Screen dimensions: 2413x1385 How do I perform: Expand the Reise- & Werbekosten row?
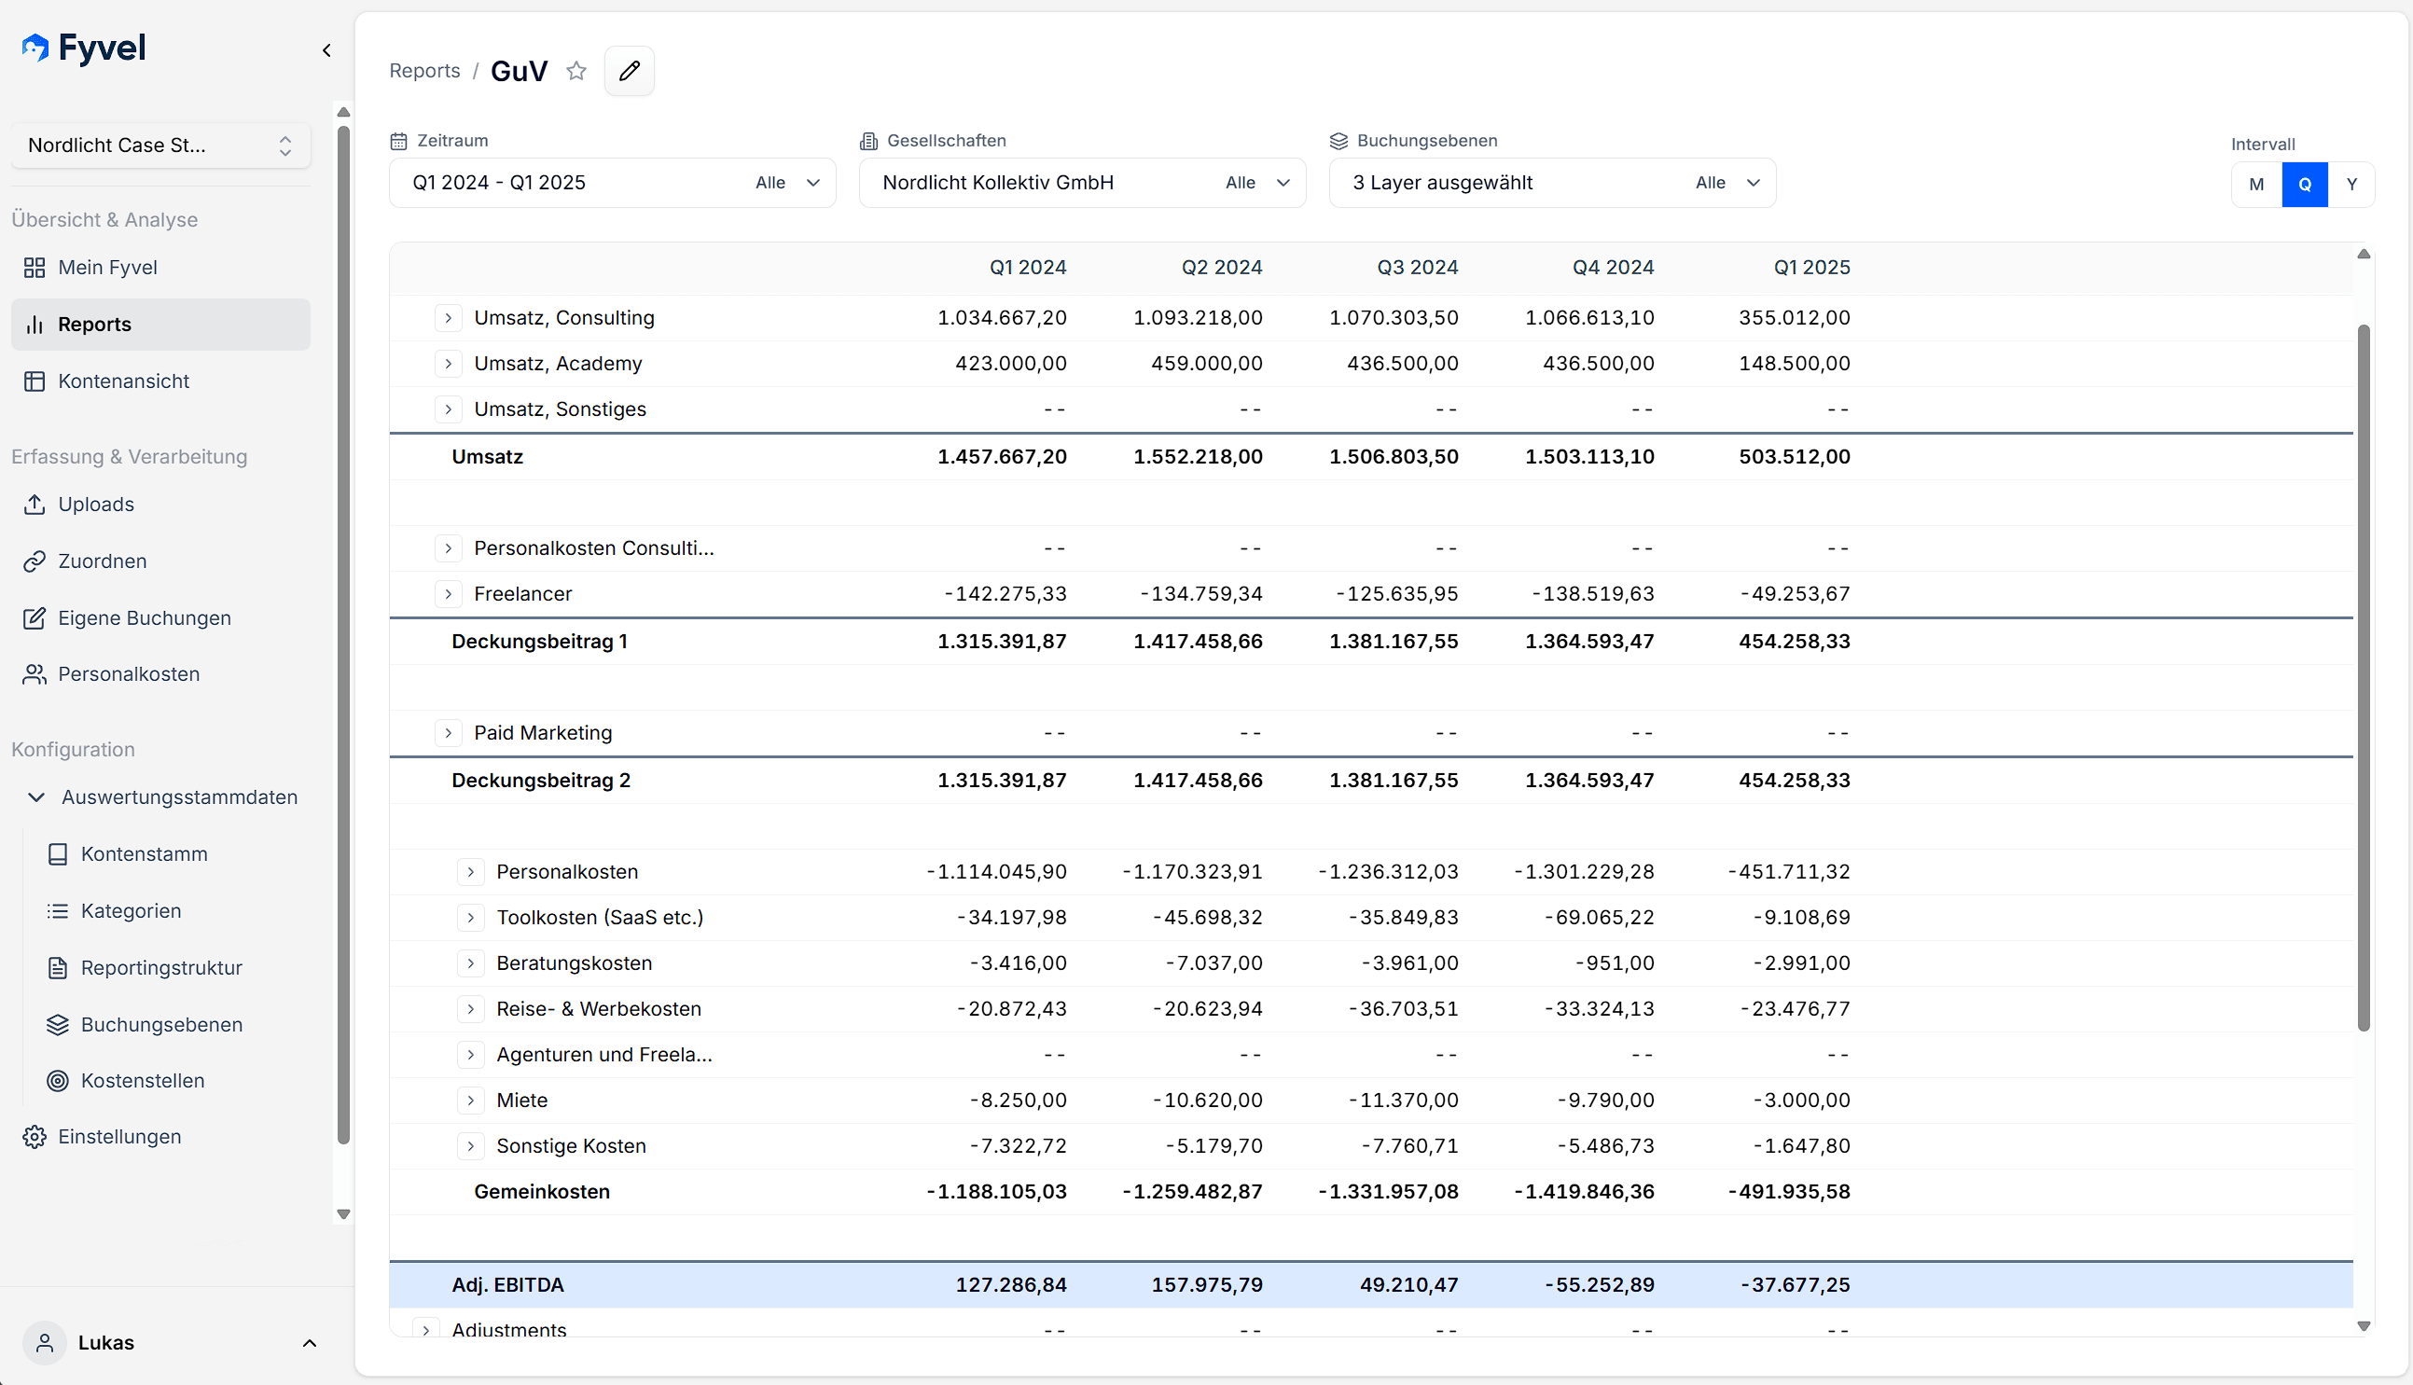pyautogui.click(x=470, y=1008)
